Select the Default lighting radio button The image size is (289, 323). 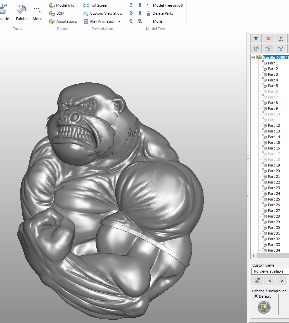(x=256, y=296)
